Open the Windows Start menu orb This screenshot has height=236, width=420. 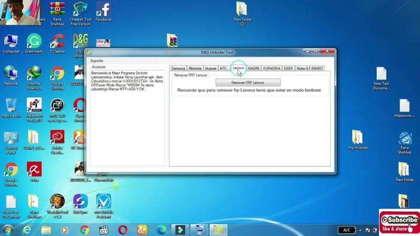pyautogui.click(x=8, y=230)
